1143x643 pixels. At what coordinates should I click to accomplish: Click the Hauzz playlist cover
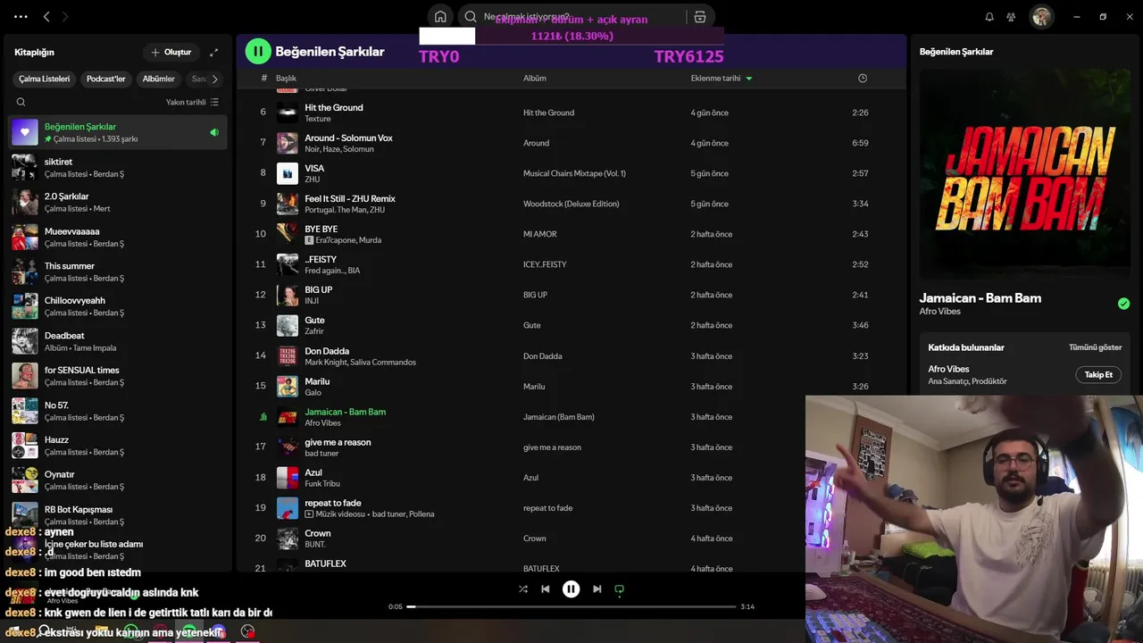coord(25,446)
